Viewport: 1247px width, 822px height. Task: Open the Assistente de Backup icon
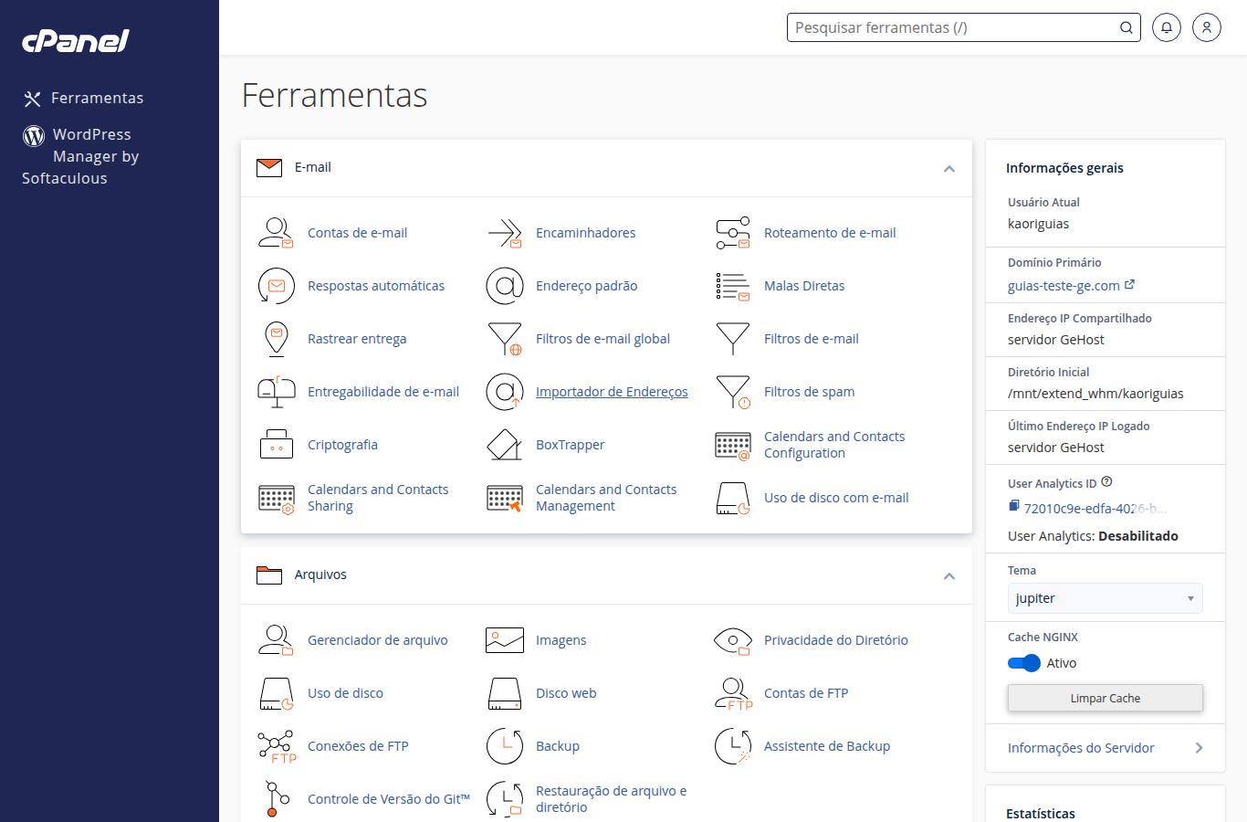pos(733,746)
